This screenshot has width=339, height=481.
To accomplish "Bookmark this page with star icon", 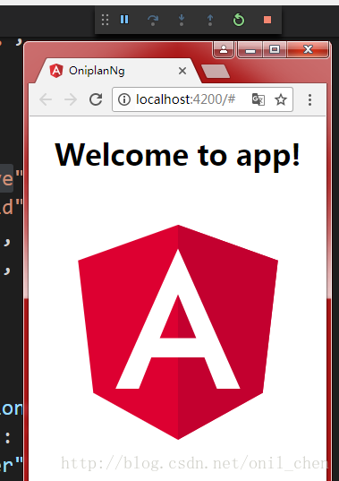I will coord(281,99).
